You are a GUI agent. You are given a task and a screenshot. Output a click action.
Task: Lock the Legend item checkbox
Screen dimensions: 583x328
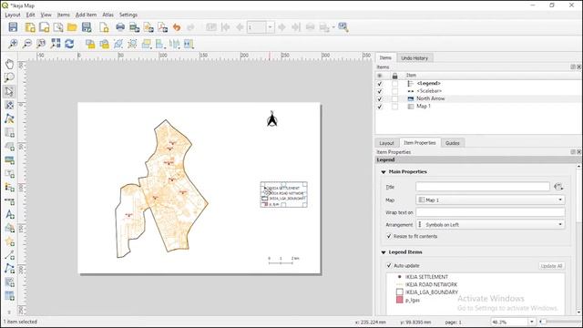[x=394, y=84]
